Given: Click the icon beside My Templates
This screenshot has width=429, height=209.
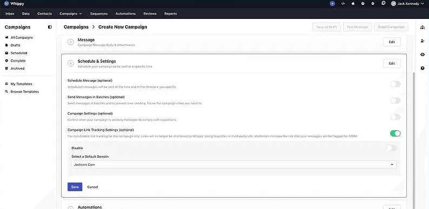Looking at the screenshot, I should (6, 84).
